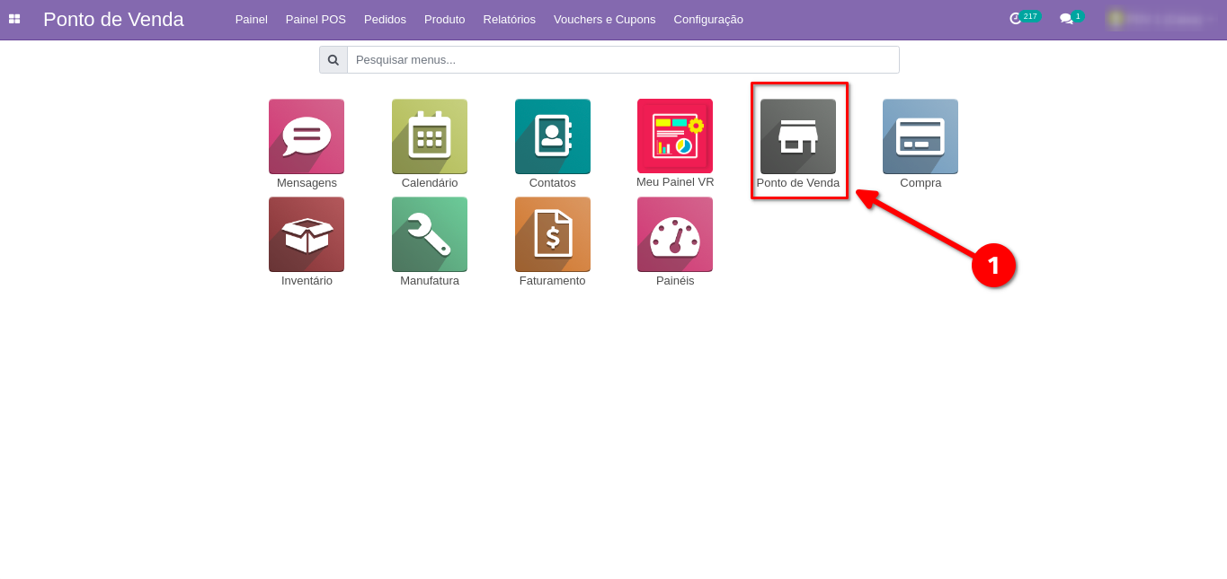Open the Inventário box icon
Screen dimensions: 1227x579
tap(307, 234)
